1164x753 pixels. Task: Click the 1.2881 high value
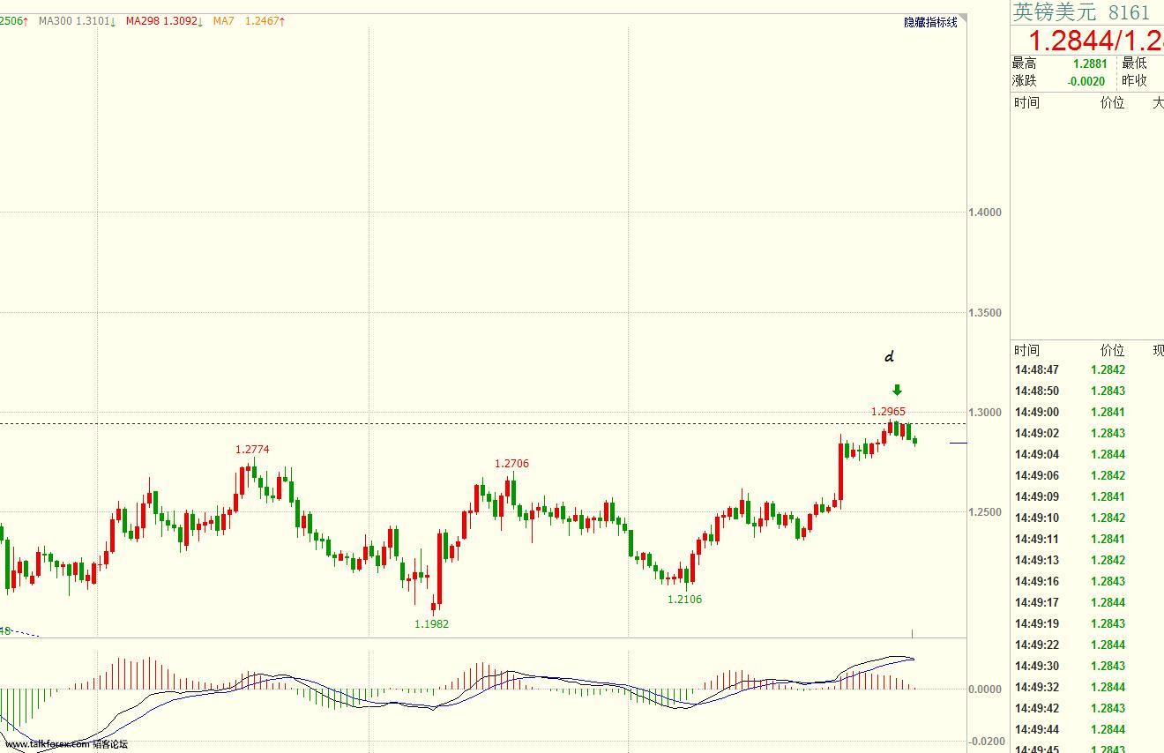pos(1090,63)
